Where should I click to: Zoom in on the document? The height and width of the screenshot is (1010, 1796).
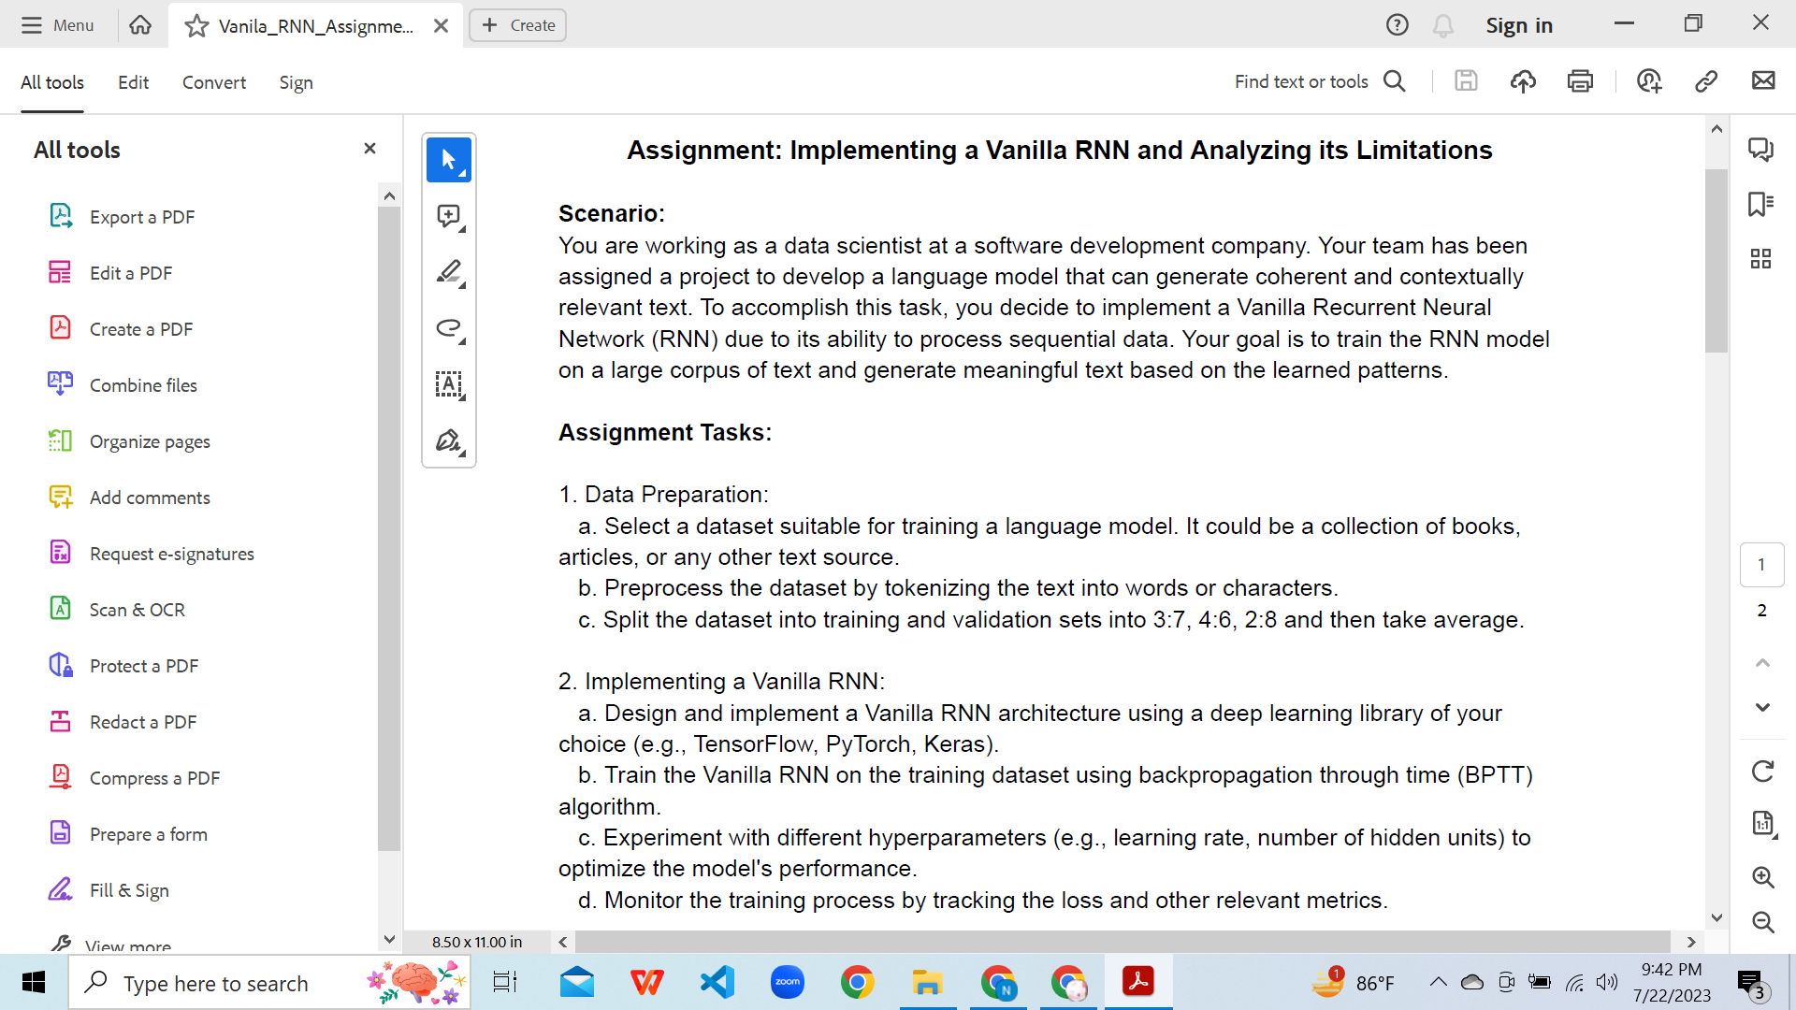point(1762,877)
